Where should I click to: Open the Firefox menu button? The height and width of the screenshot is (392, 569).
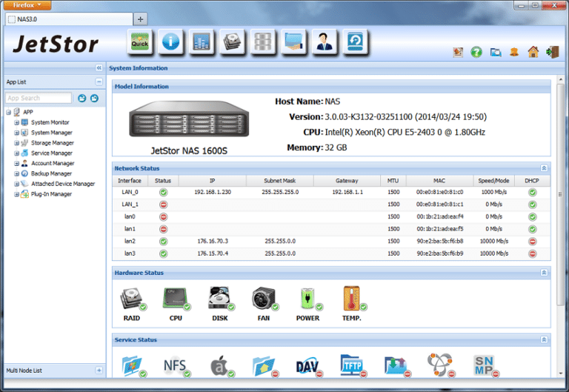point(27,5)
